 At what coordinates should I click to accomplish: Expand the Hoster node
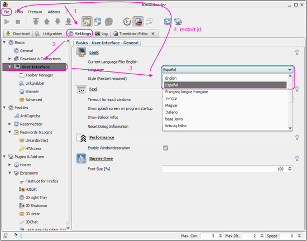click(x=9, y=165)
